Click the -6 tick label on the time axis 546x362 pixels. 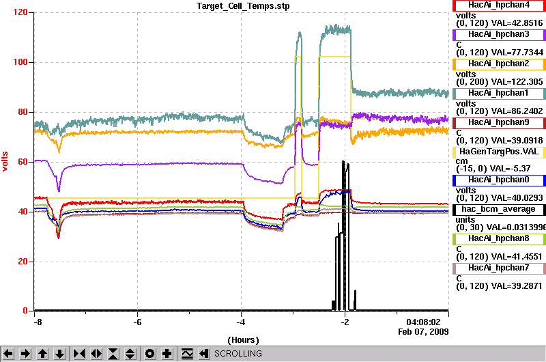click(x=138, y=322)
